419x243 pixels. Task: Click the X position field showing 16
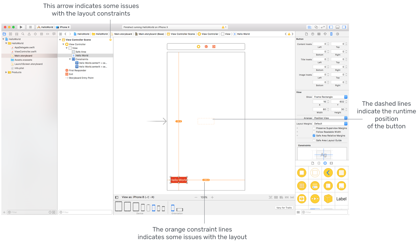click(x=319, y=102)
